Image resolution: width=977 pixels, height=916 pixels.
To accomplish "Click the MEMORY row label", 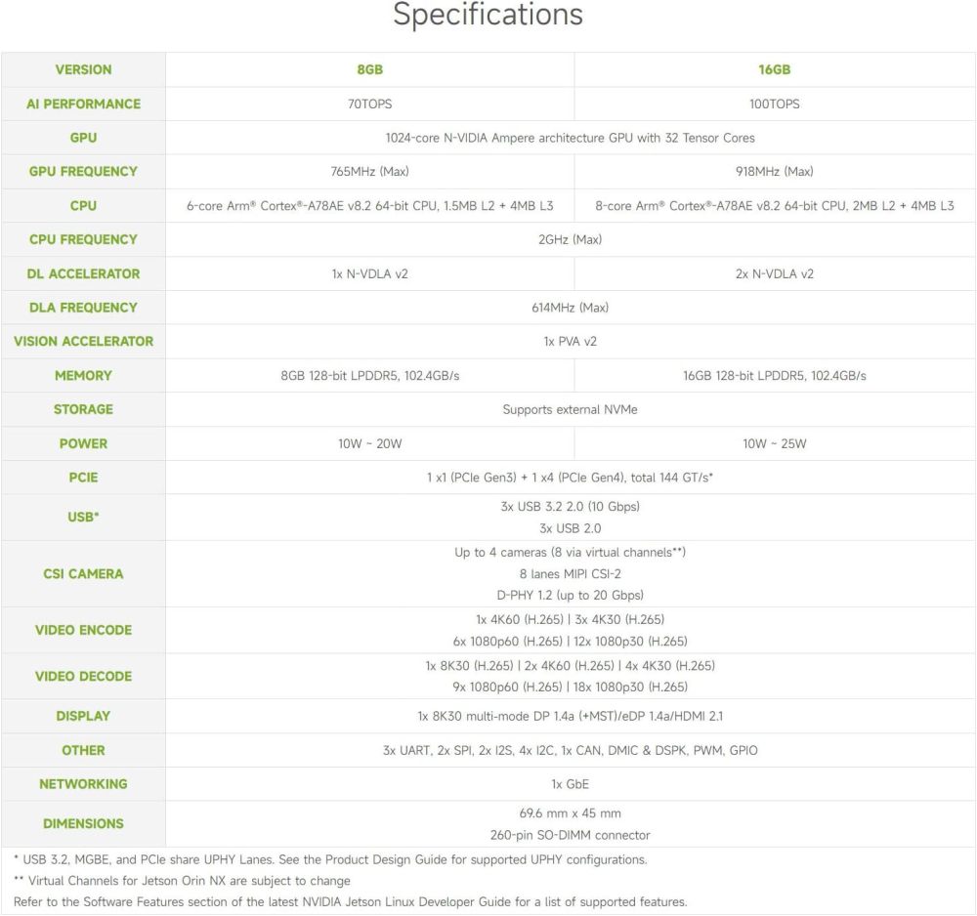I will coord(83,375).
